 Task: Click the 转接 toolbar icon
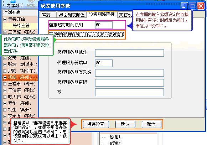click(31, 4)
